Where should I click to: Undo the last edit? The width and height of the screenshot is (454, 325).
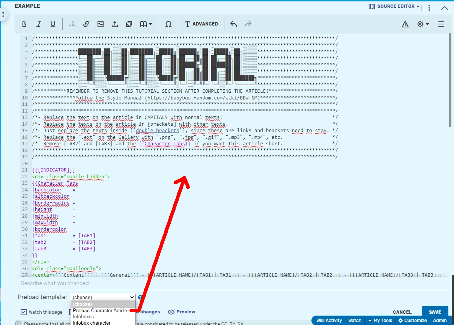[x=233, y=24]
